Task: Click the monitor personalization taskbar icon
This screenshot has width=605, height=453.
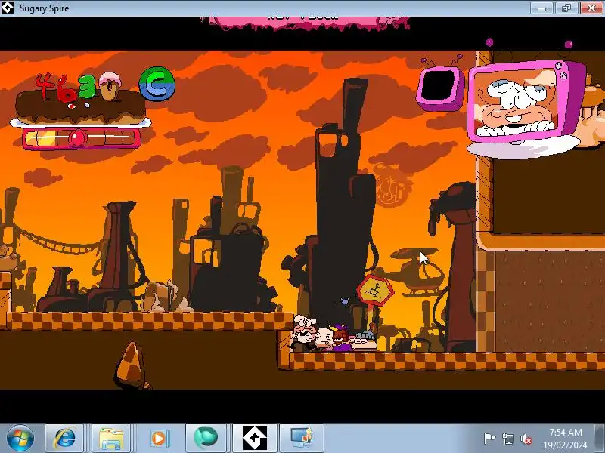Action: [302, 439]
